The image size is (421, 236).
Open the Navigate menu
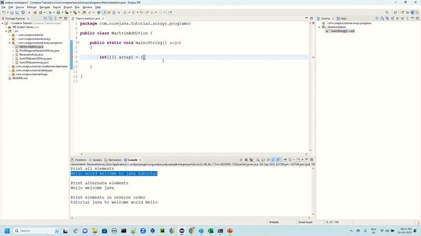(x=45, y=7)
